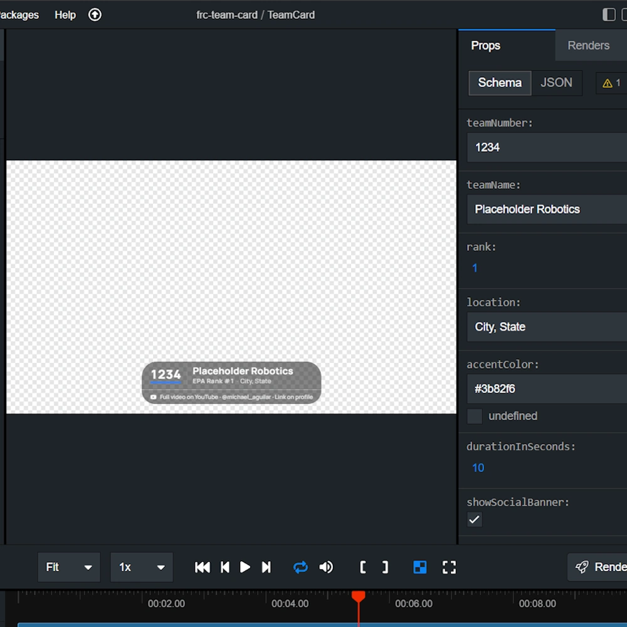Open the Fit zoom dropdown
627x627 pixels.
69,567
